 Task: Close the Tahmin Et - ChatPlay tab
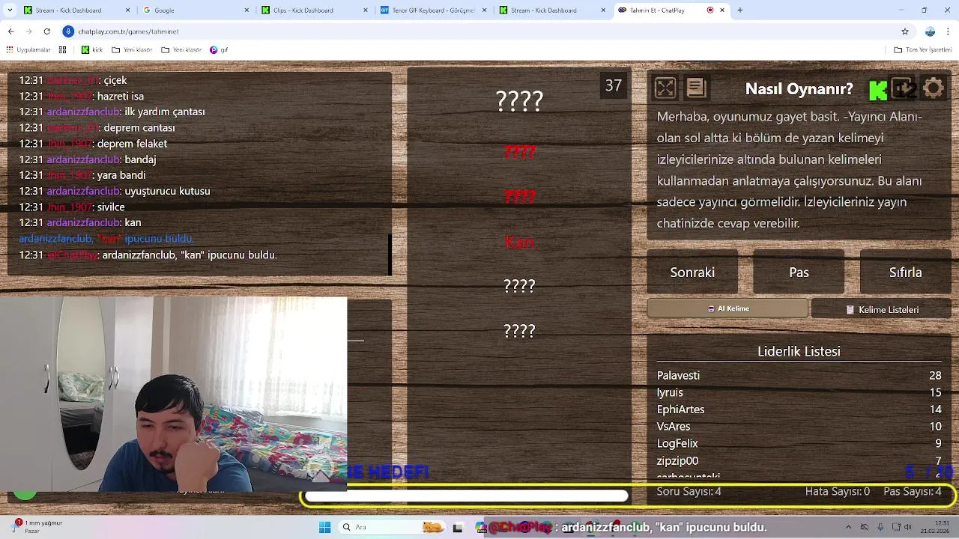[722, 10]
